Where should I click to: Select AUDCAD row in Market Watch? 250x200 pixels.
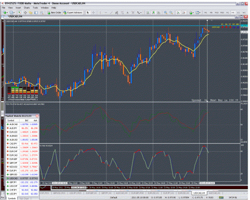pyautogui.click(x=22, y=124)
